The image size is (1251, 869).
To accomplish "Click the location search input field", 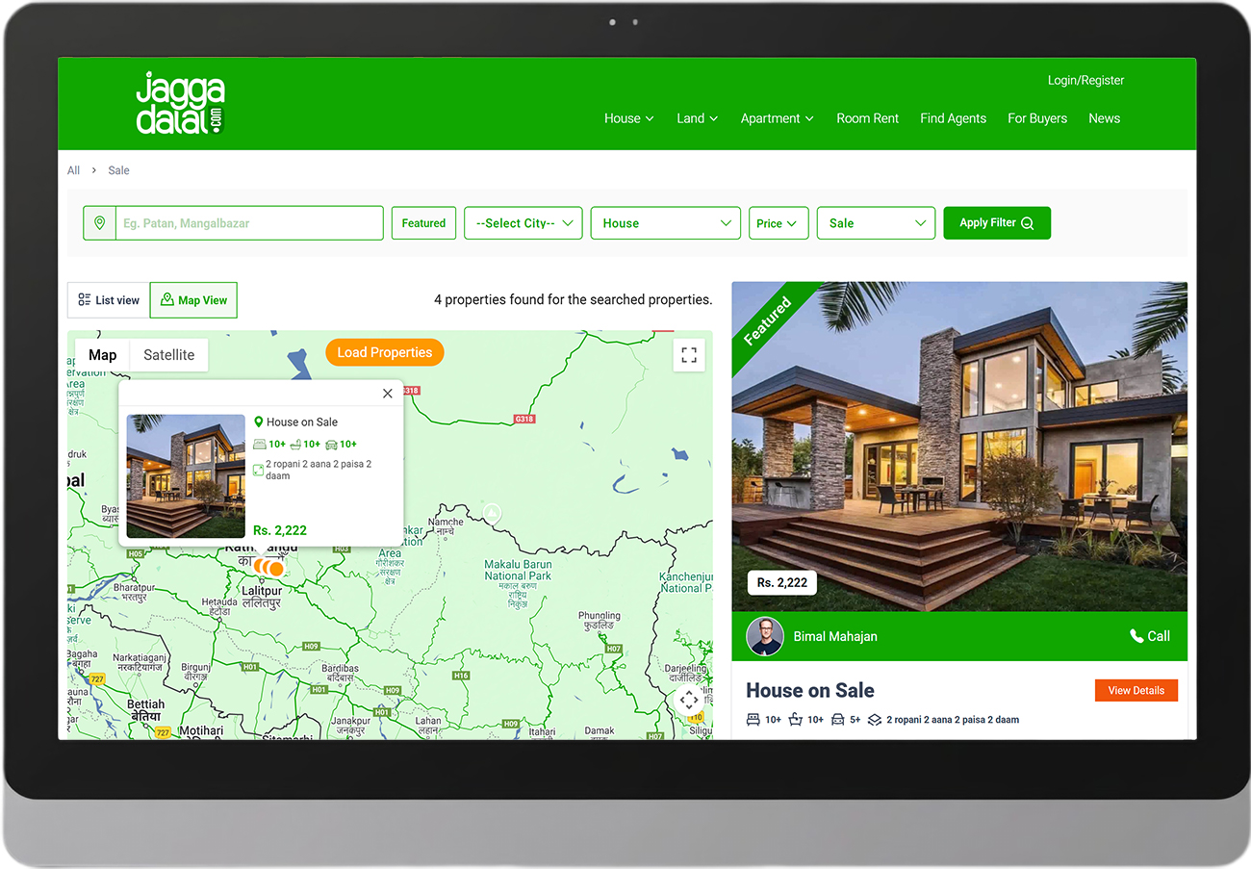I will pos(248,223).
